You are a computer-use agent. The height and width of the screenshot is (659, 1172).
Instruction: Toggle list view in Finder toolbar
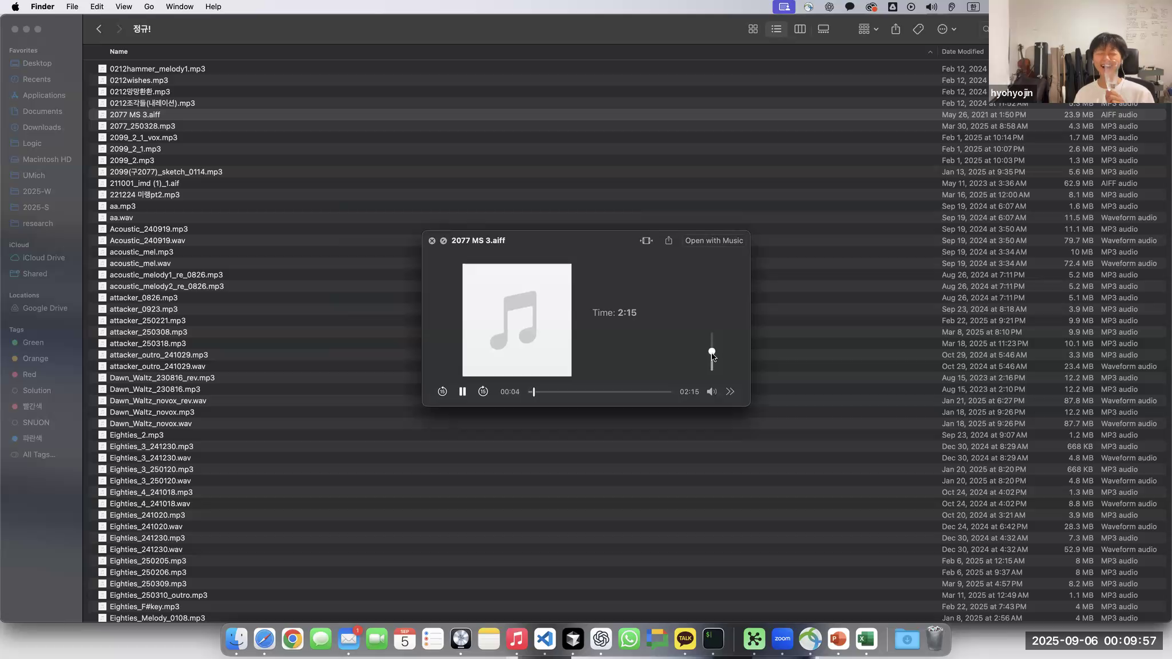776,29
